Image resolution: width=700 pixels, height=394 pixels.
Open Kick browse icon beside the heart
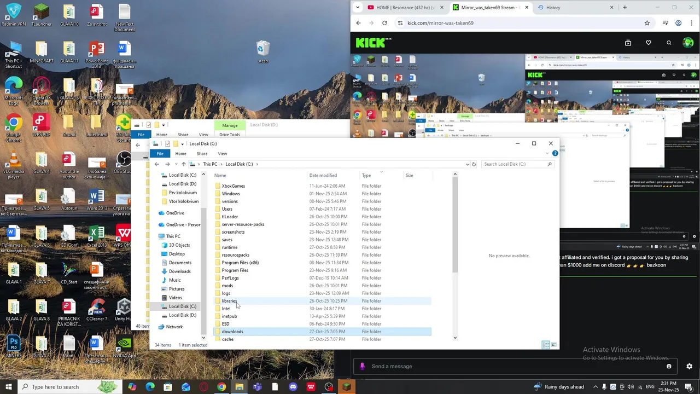[x=628, y=43]
